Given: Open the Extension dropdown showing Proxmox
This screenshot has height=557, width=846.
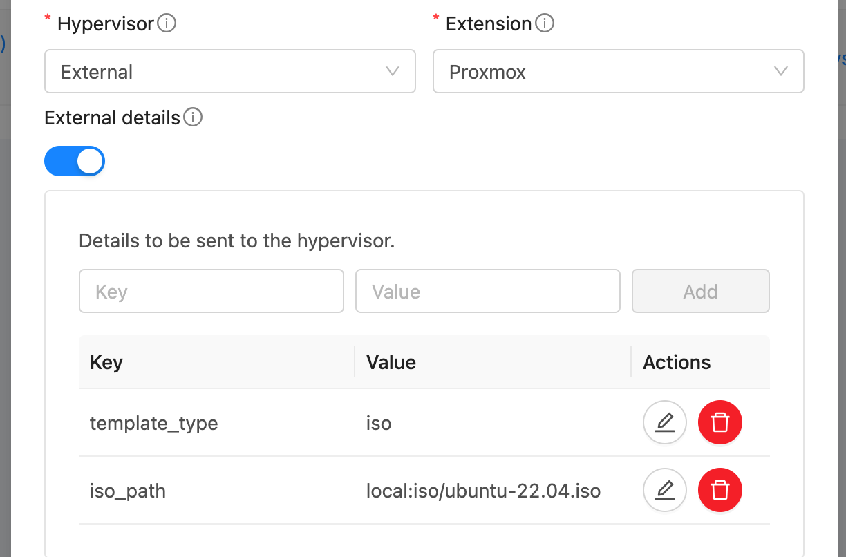Looking at the screenshot, I should (x=618, y=71).
